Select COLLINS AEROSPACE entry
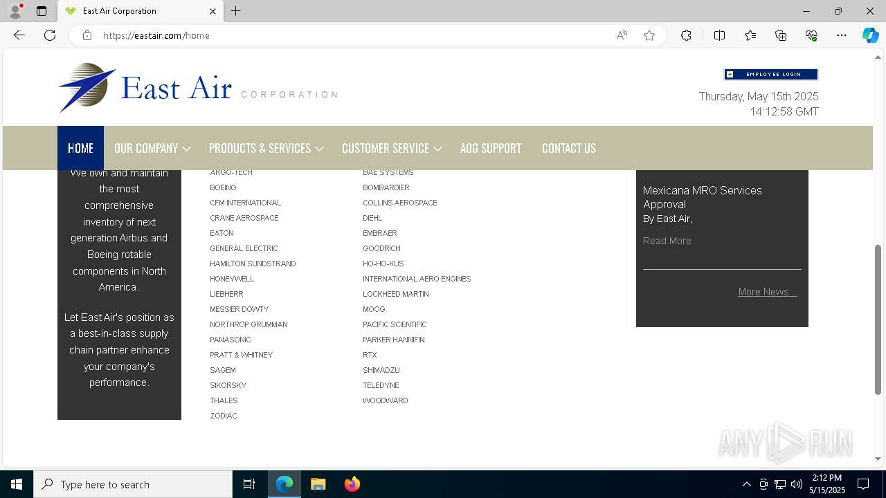This screenshot has height=498, width=886. click(x=399, y=203)
